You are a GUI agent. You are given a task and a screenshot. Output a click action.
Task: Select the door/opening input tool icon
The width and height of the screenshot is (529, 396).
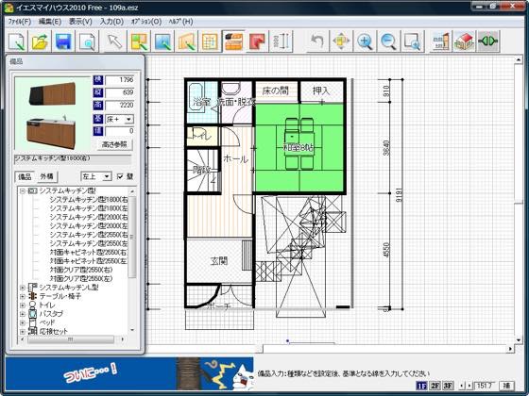tap(187, 41)
